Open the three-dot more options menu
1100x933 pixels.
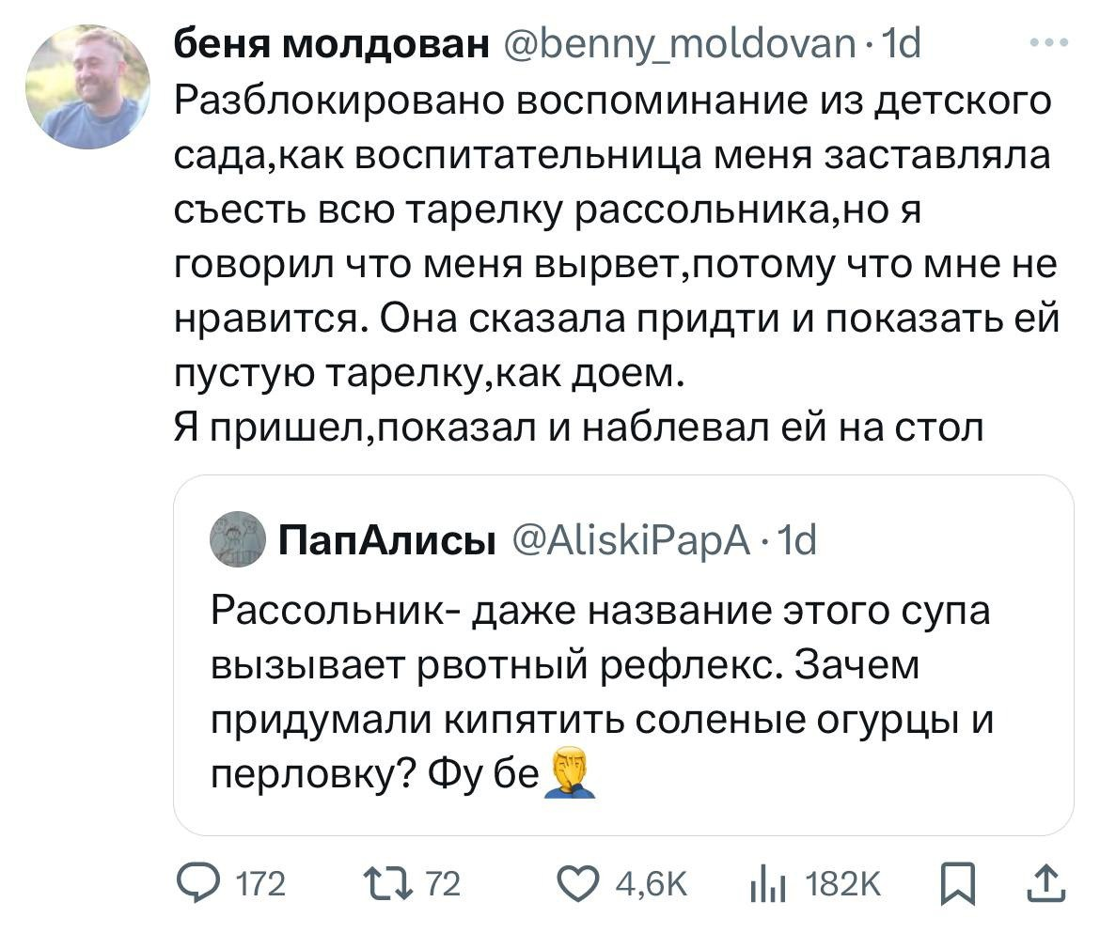click(x=1049, y=42)
